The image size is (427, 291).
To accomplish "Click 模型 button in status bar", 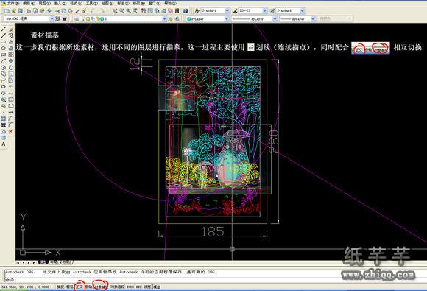I will point(157,287).
